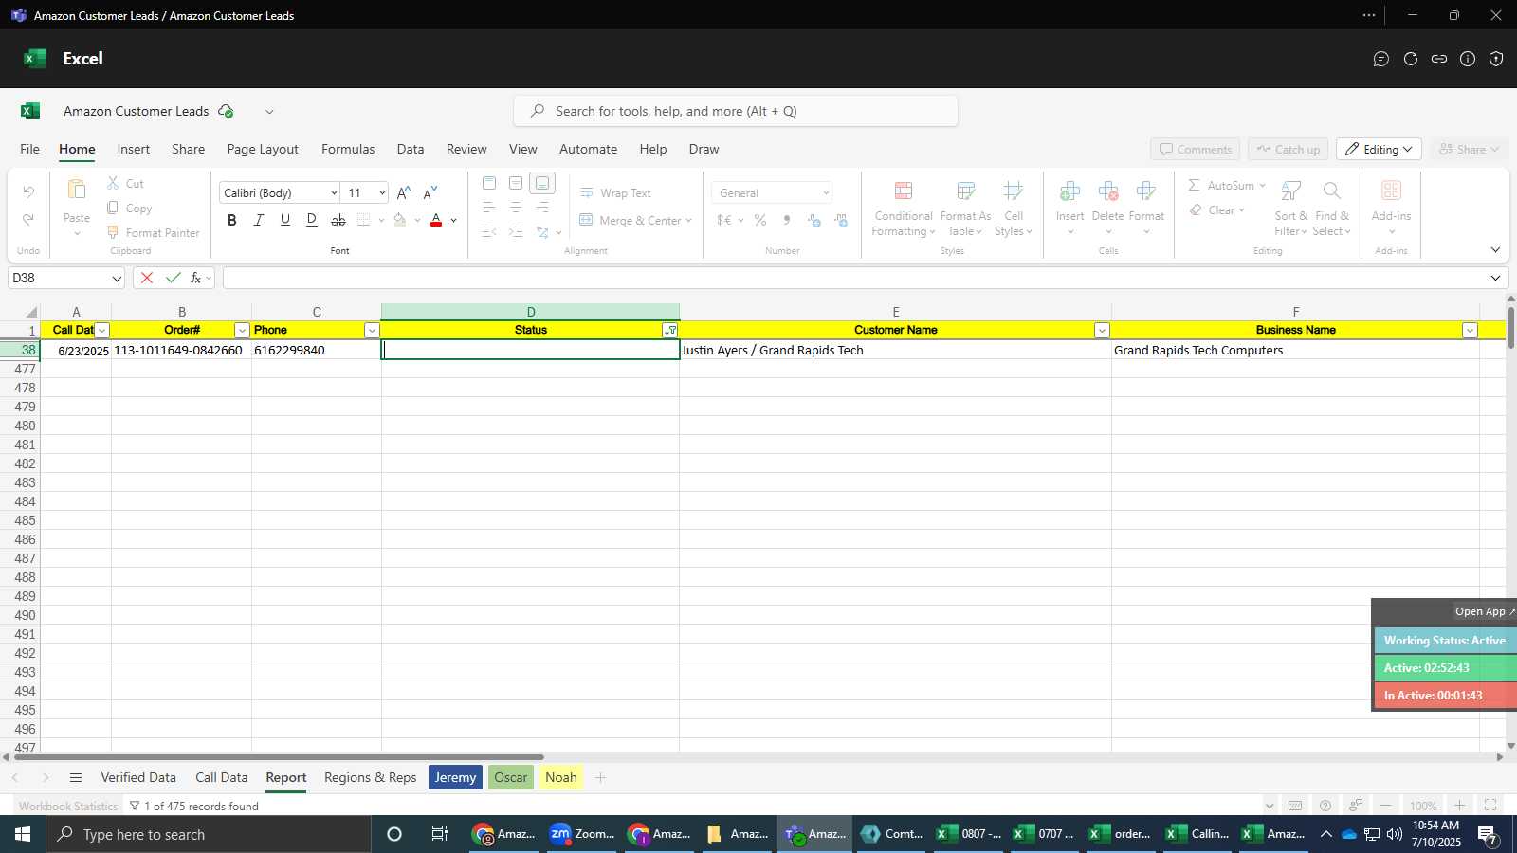Click the Undo arrow icon
This screenshot has height=853, width=1517.
[28, 191]
